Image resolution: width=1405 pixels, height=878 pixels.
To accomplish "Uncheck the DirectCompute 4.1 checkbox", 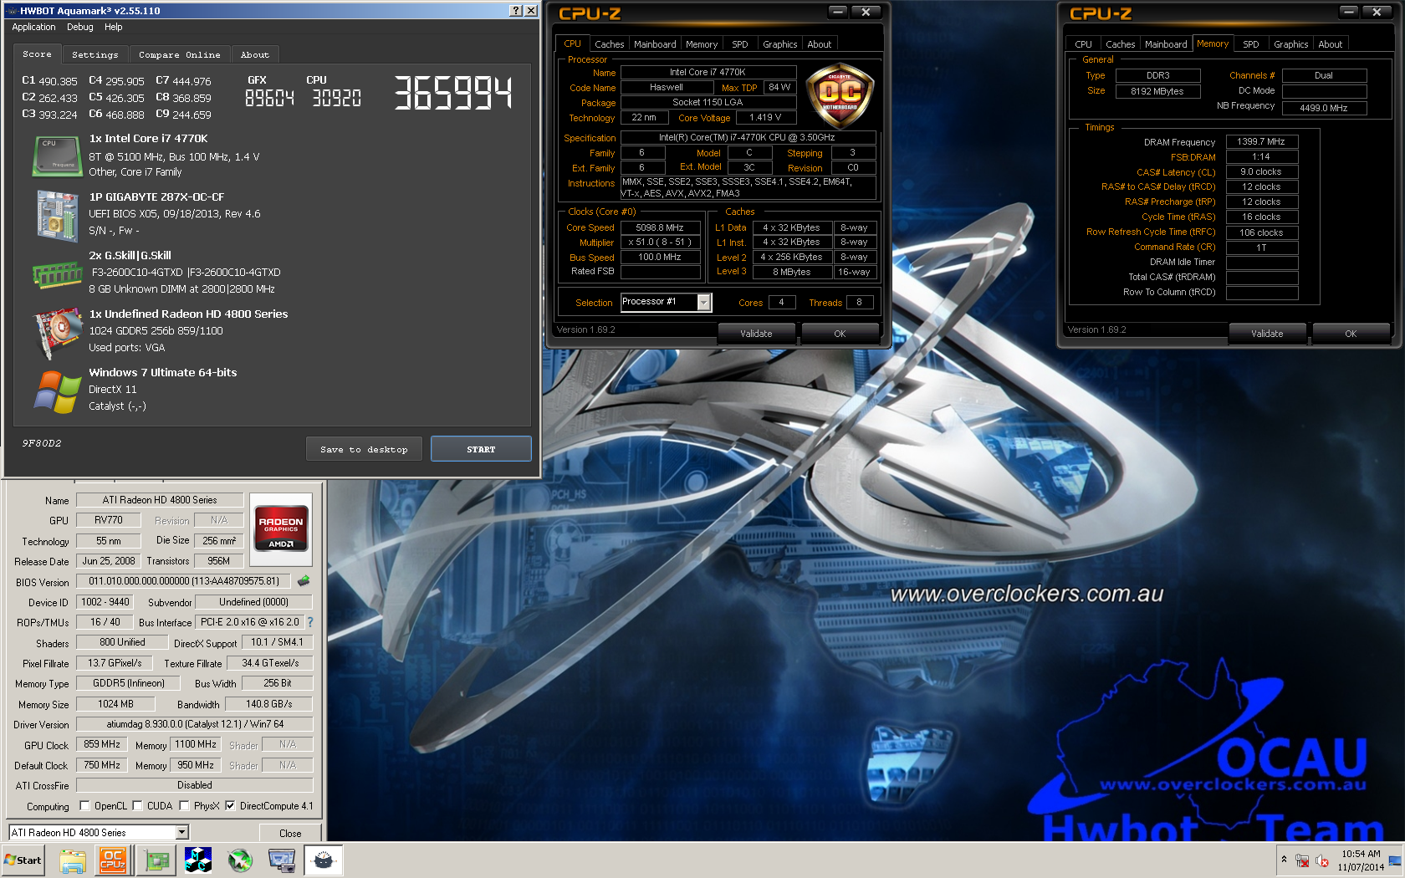I will tap(230, 806).
